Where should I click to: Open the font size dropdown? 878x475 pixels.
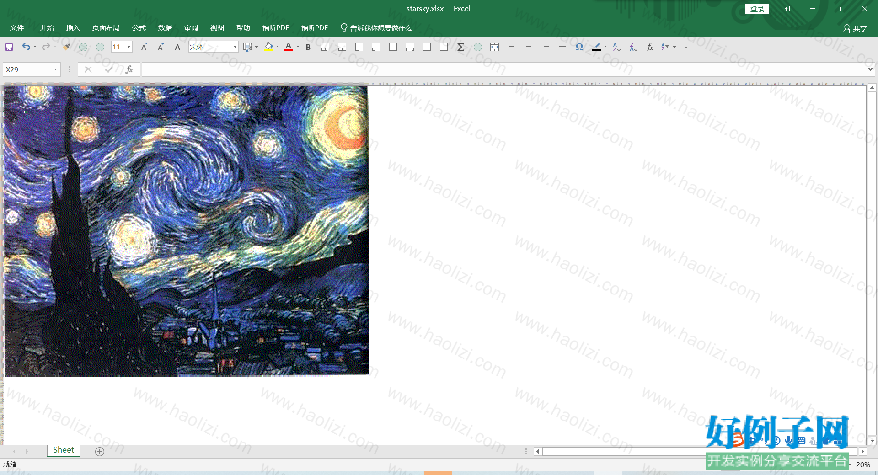coord(129,47)
